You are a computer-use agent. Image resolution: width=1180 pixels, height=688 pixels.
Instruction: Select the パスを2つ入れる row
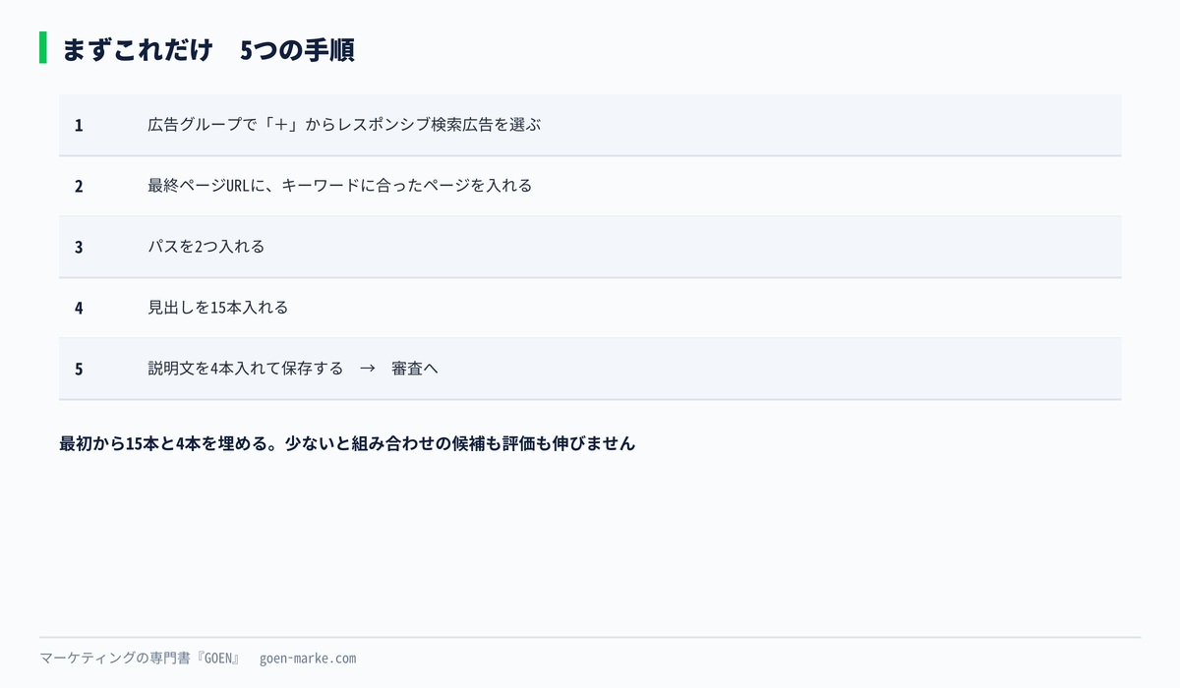pyautogui.click(x=590, y=247)
